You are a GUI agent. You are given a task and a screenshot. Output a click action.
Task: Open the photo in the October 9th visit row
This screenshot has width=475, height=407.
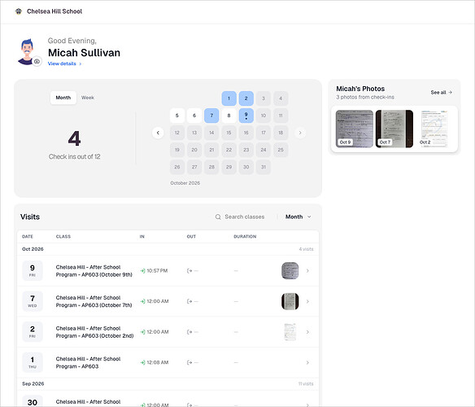tap(290, 271)
